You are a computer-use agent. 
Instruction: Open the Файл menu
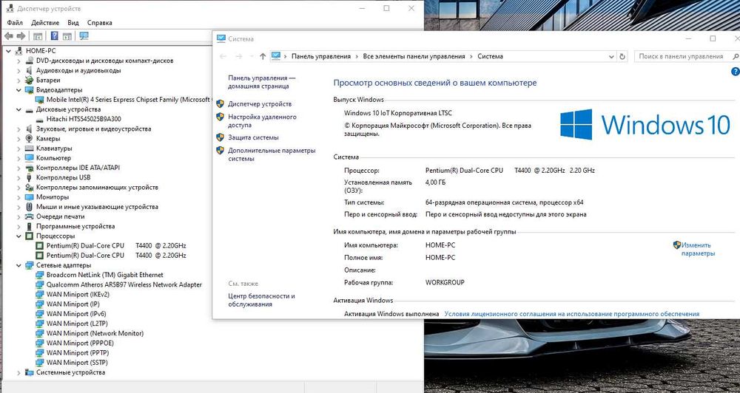[x=15, y=23]
